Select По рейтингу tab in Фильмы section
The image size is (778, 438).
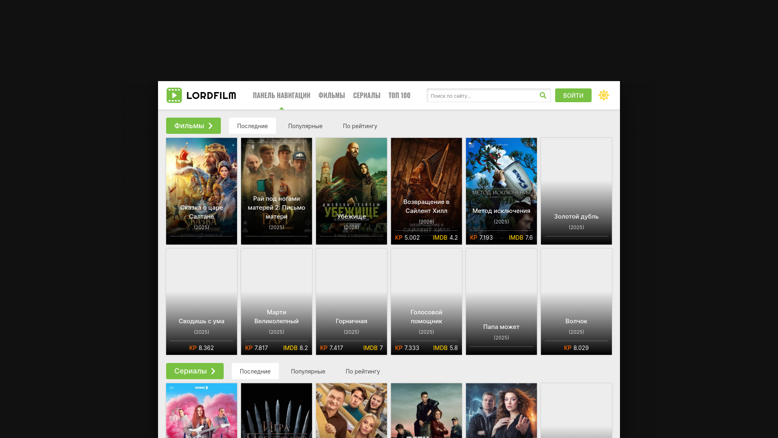(360, 126)
